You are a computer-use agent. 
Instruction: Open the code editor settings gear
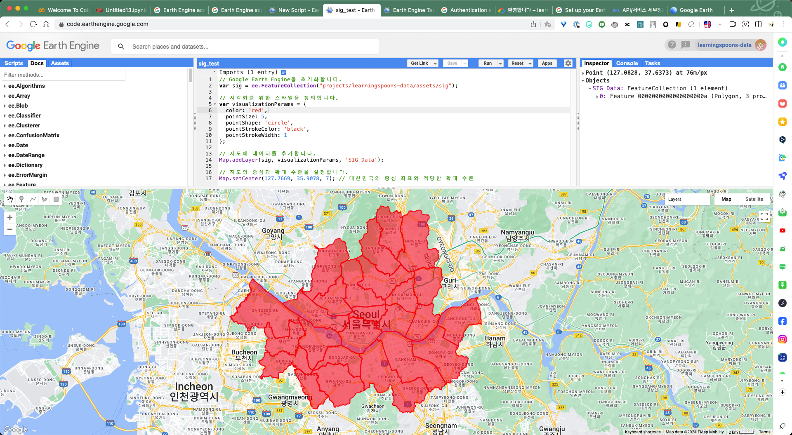coord(568,63)
